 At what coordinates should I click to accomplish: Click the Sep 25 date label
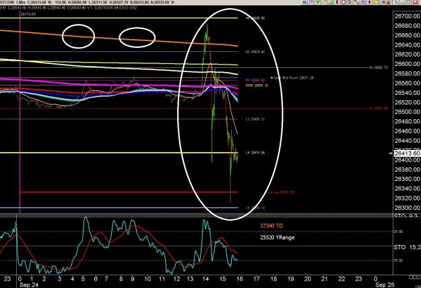click(x=385, y=285)
